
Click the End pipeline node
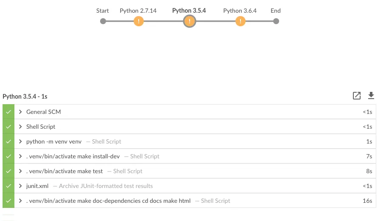(x=276, y=21)
